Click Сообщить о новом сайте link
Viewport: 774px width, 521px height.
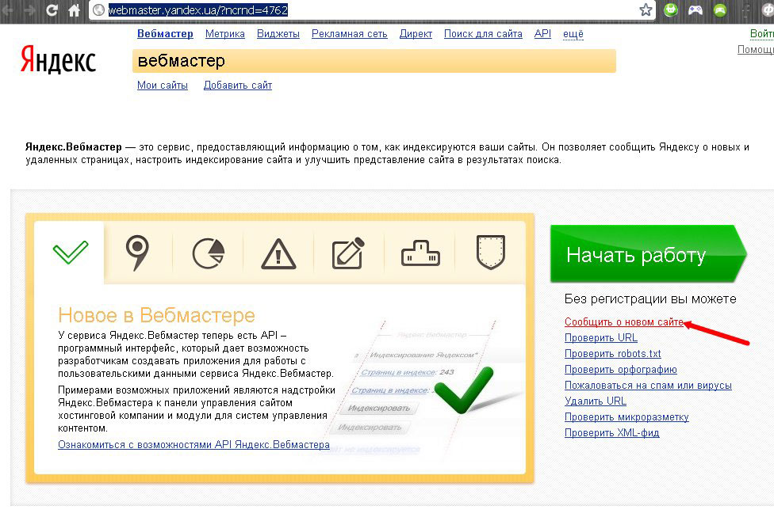[624, 322]
